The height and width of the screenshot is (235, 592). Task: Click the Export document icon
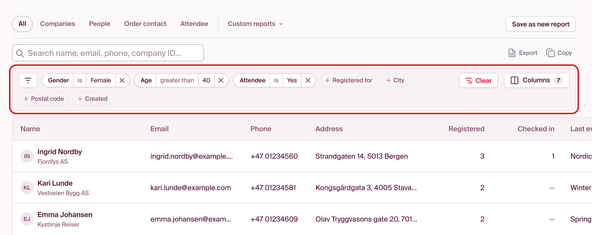pos(512,53)
